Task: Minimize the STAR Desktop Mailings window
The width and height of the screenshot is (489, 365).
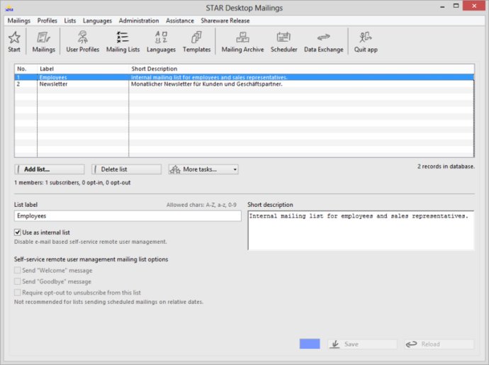Action: click(442, 6)
